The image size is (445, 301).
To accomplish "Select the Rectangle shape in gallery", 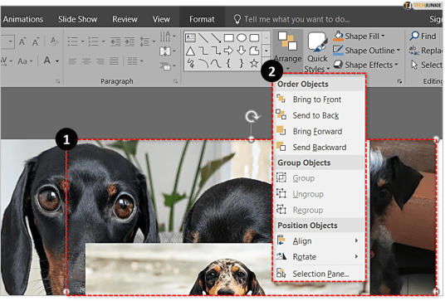I will coord(229,37).
